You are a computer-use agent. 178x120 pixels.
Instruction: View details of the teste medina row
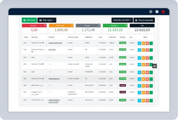point(139,86)
